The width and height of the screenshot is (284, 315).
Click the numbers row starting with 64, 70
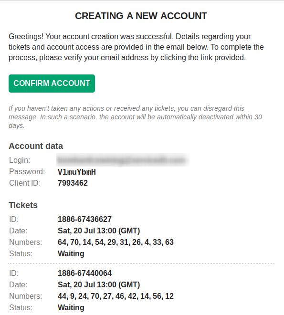(x=116, y=242)
